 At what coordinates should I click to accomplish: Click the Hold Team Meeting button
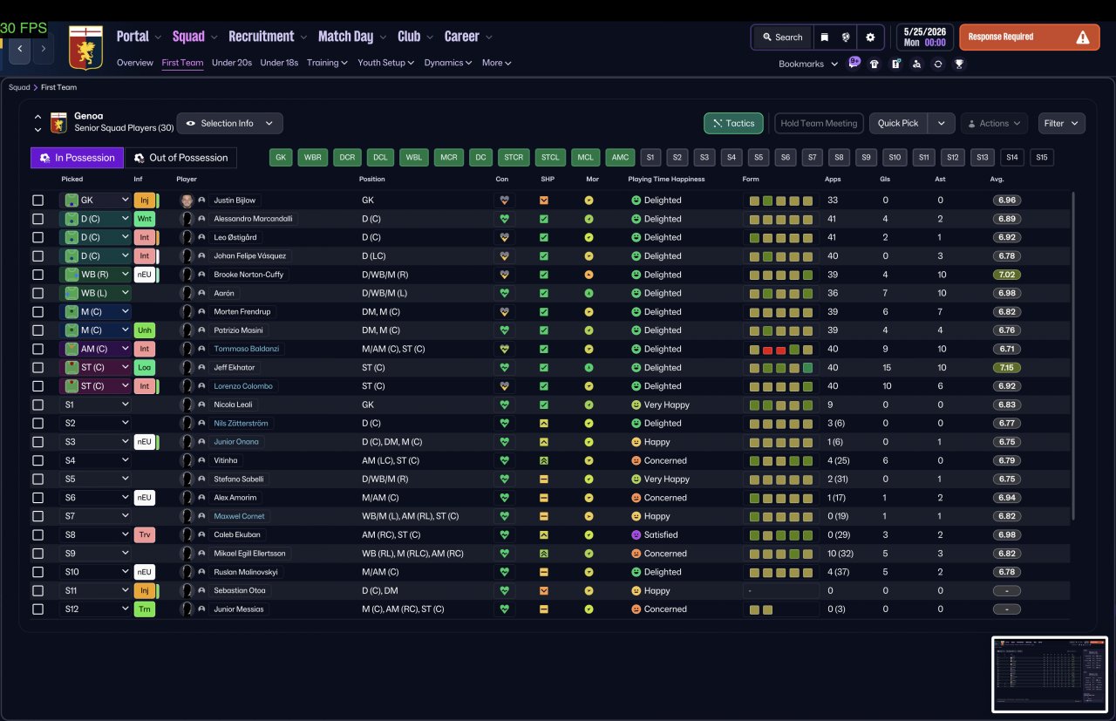coord(819,123)
